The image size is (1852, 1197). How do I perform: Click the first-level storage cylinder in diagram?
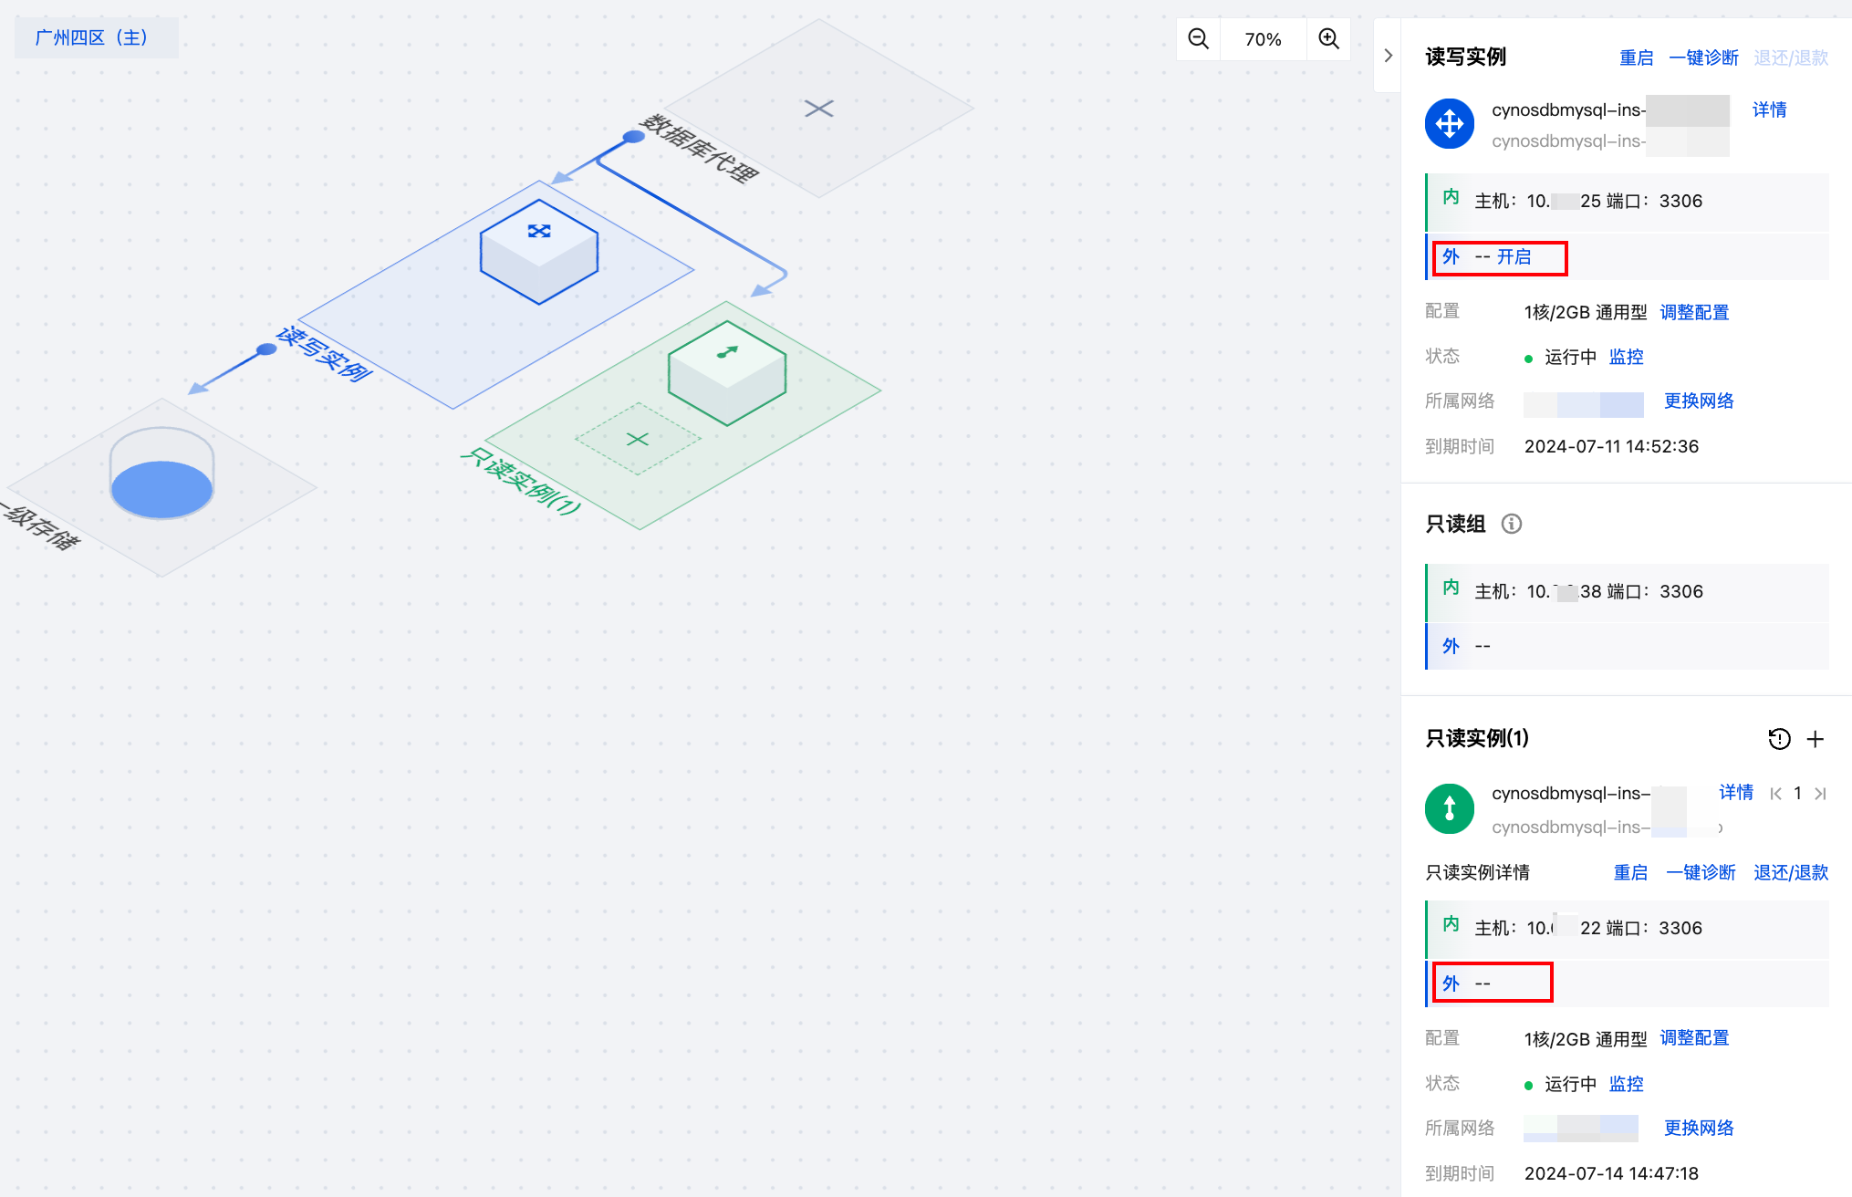161,474
